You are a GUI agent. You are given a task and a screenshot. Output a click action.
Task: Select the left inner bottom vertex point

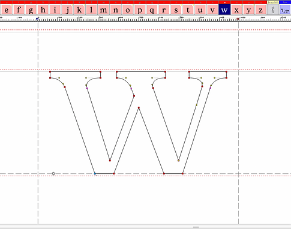coord(110,160)
